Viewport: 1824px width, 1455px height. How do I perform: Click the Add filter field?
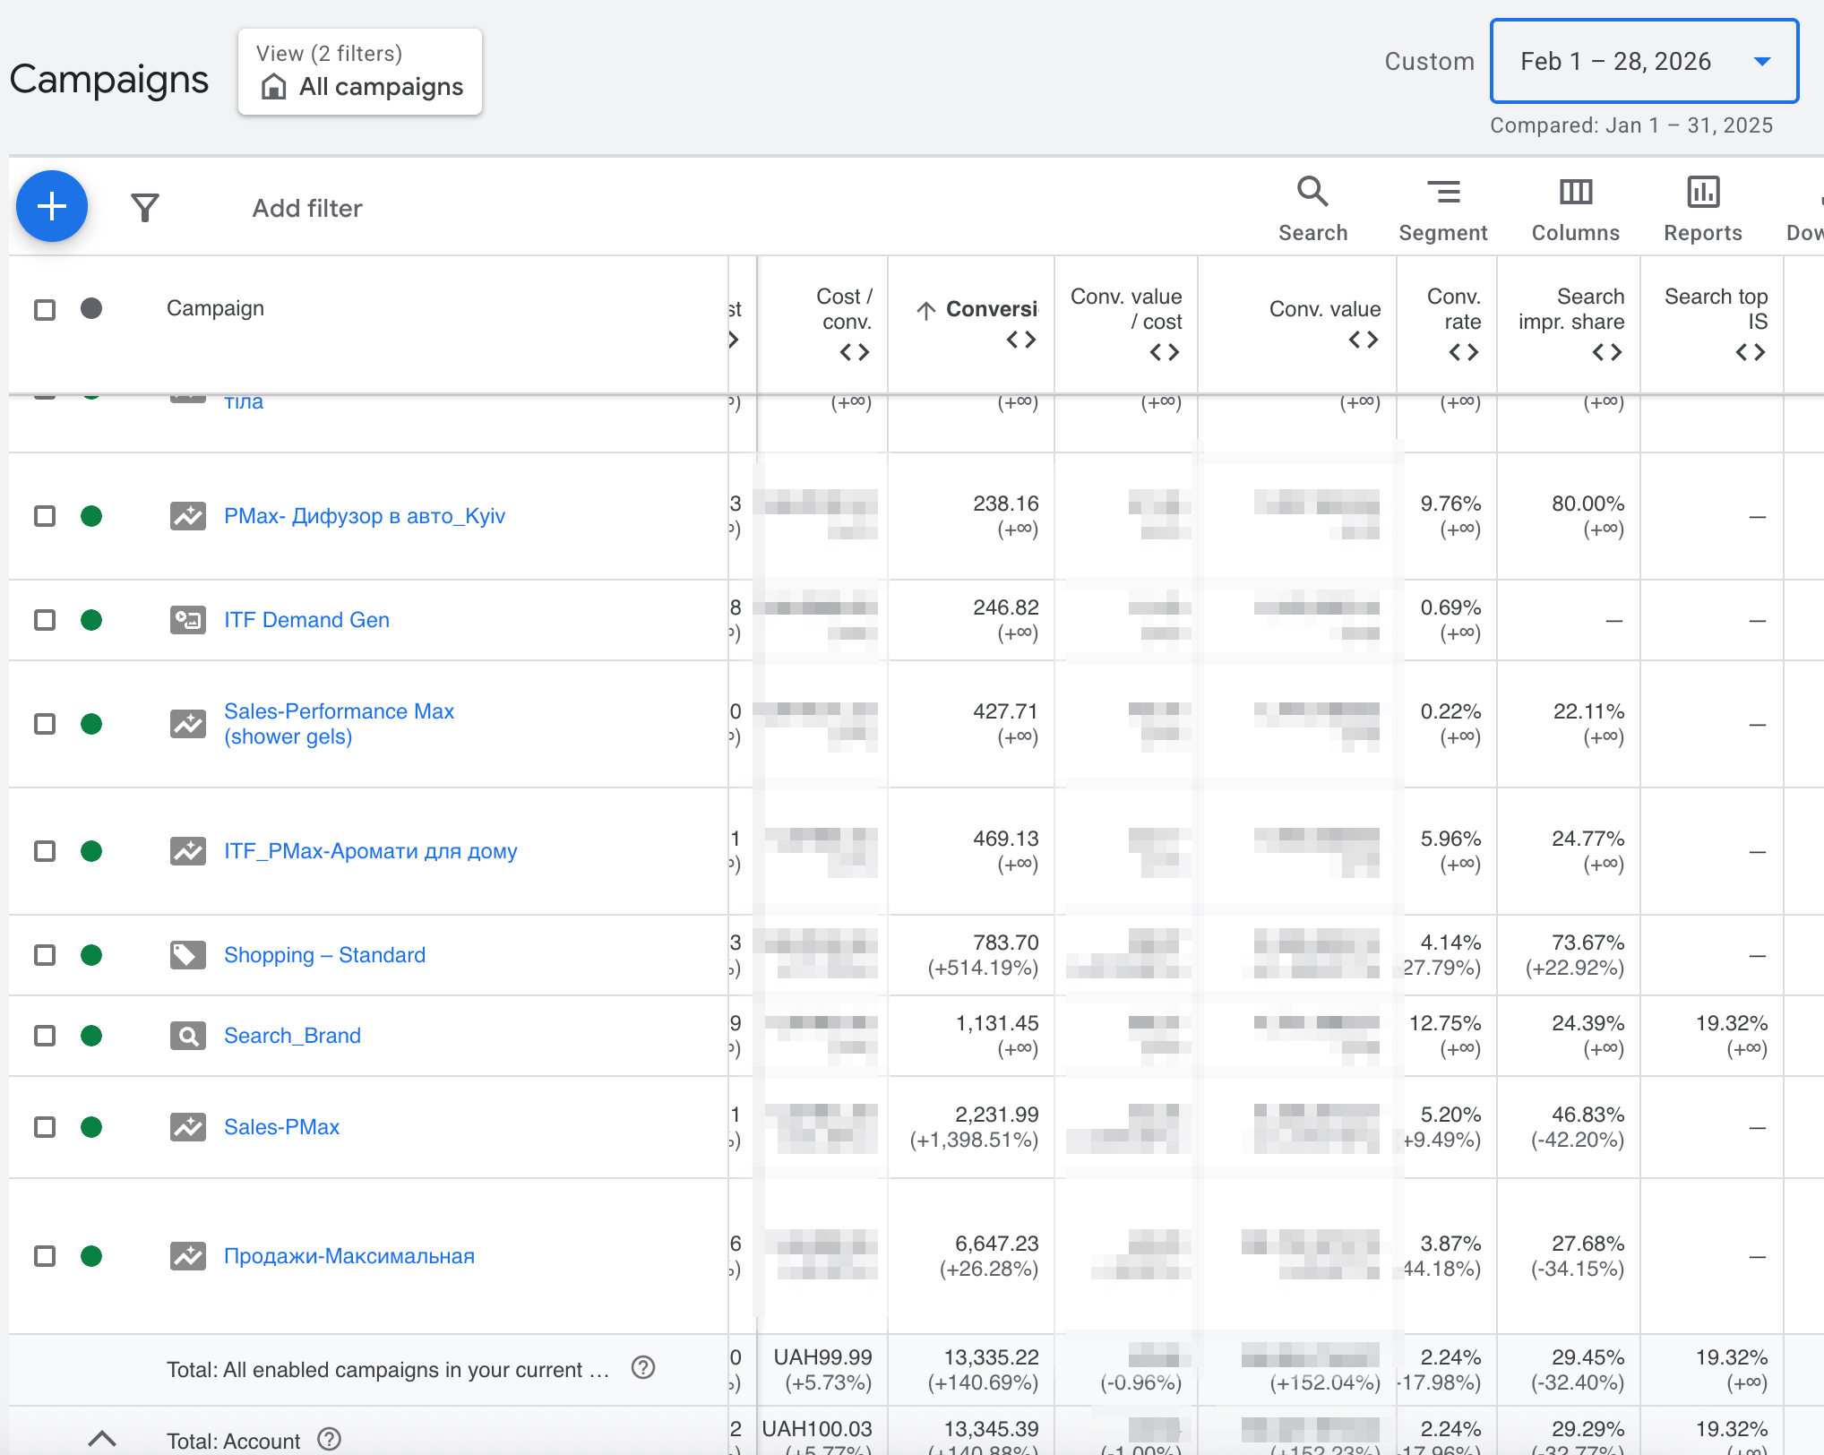(307, 208)
